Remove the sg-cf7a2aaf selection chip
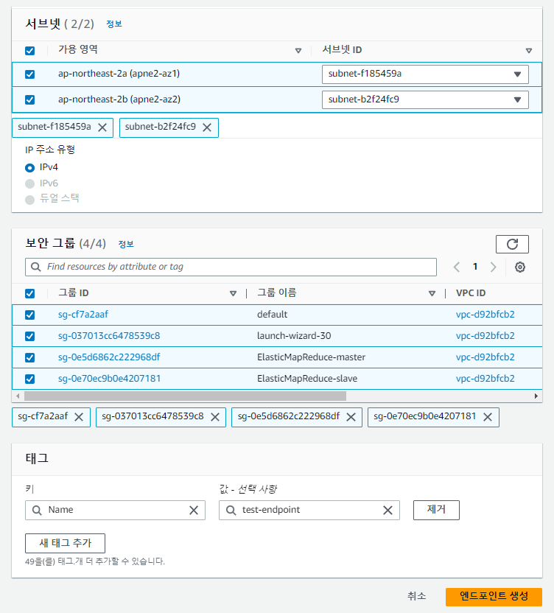This screenshot has width=554, height=613. pyautogui.click(x=79, y=416)
